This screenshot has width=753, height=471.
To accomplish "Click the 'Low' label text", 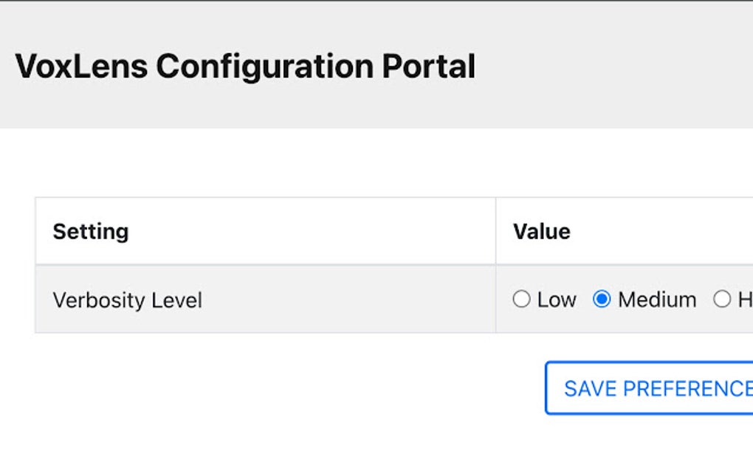I will pos(557,300).
